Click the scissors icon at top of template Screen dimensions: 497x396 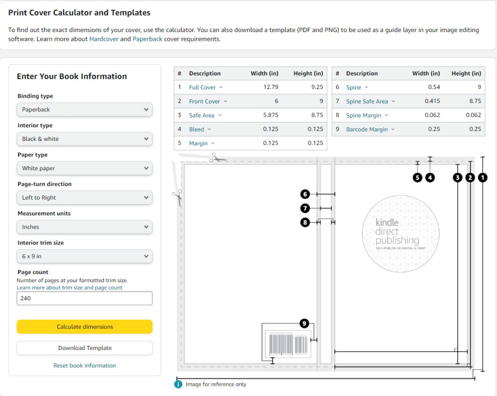tap(217, 158)
